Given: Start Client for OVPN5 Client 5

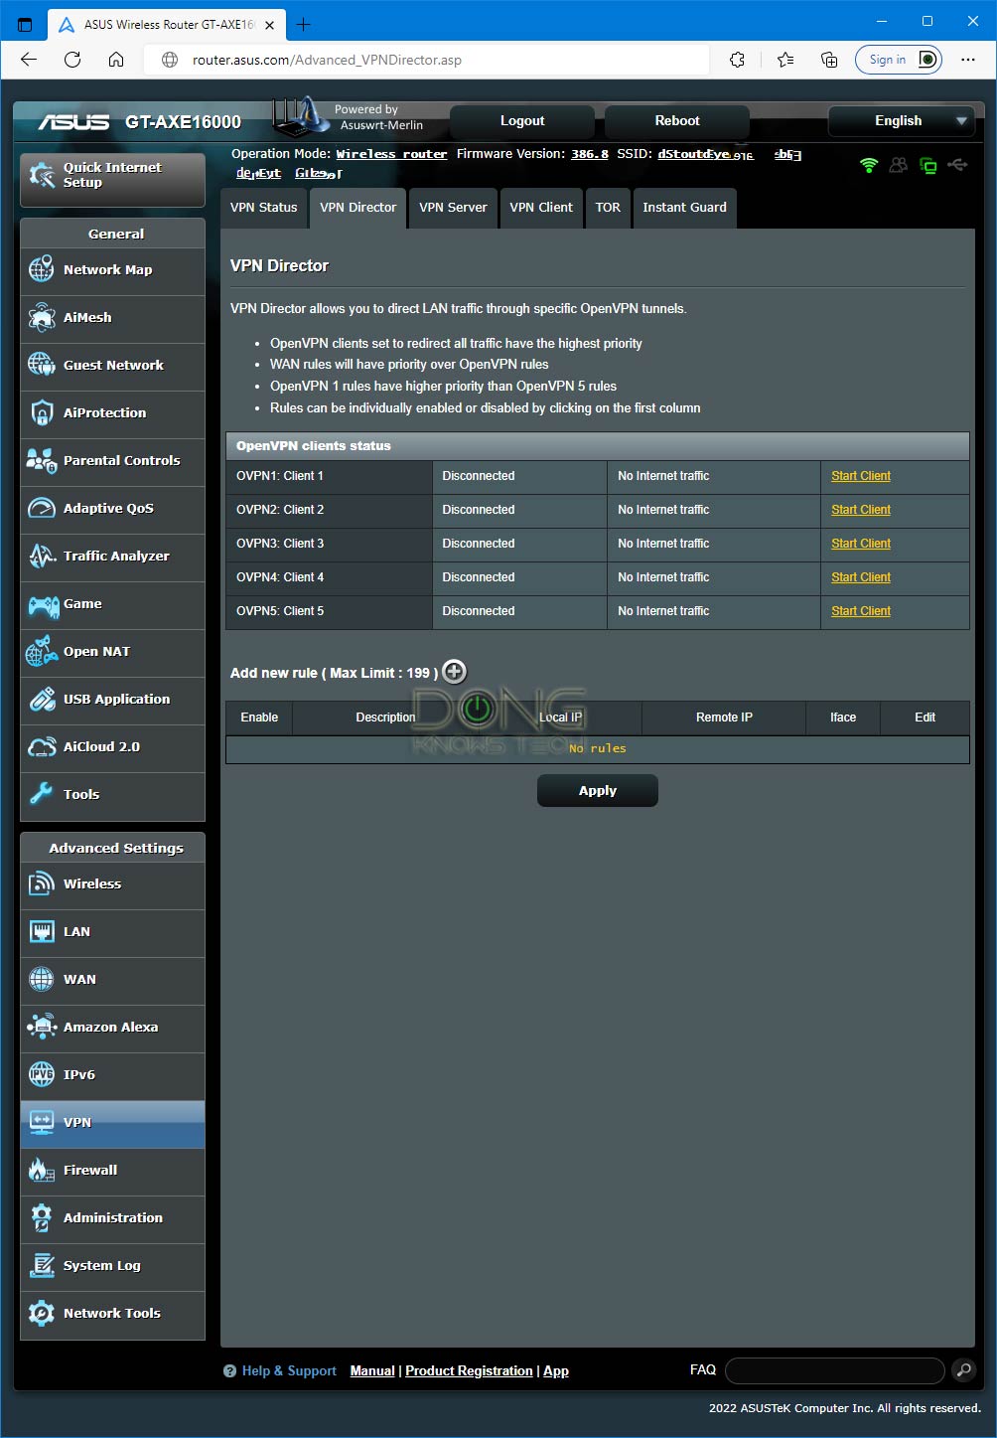Looking at the screenshot, I should (861, 611).
